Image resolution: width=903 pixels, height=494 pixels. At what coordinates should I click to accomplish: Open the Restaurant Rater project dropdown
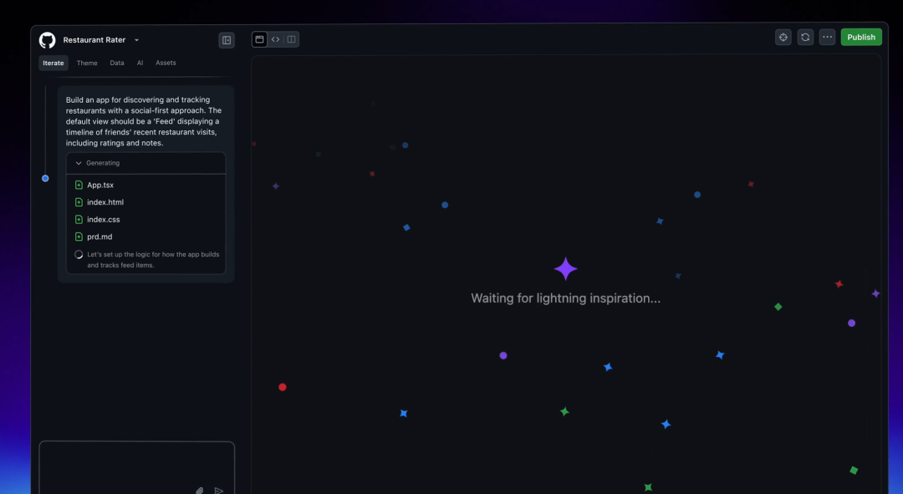(136, 40)
